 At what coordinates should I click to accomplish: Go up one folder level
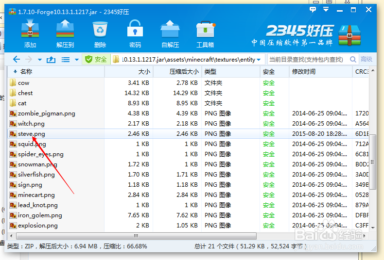[51, 59]
